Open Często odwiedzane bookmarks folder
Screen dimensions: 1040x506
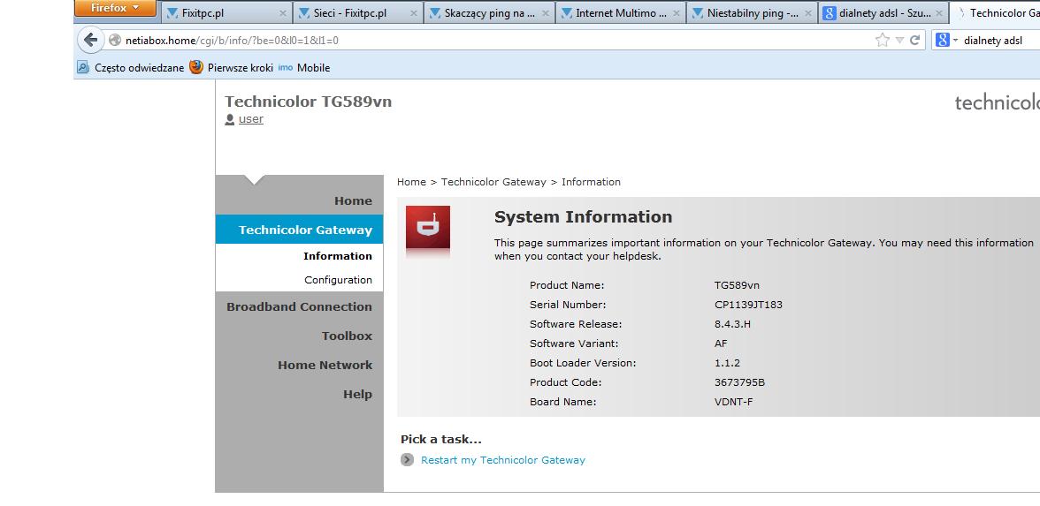click(x=131, y=67)
